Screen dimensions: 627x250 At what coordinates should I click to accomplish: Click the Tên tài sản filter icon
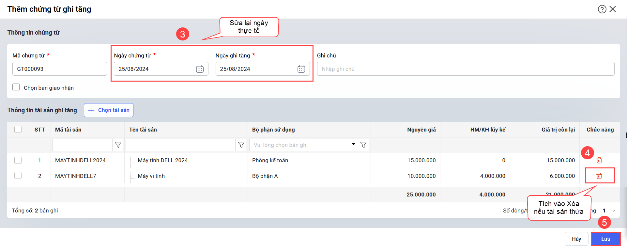[x=241, y=145]
